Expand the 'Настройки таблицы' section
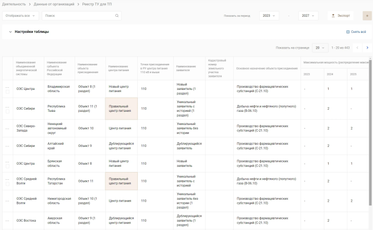Image resolution: width=373 pixels, height=230 pixels. pos(10,32)
